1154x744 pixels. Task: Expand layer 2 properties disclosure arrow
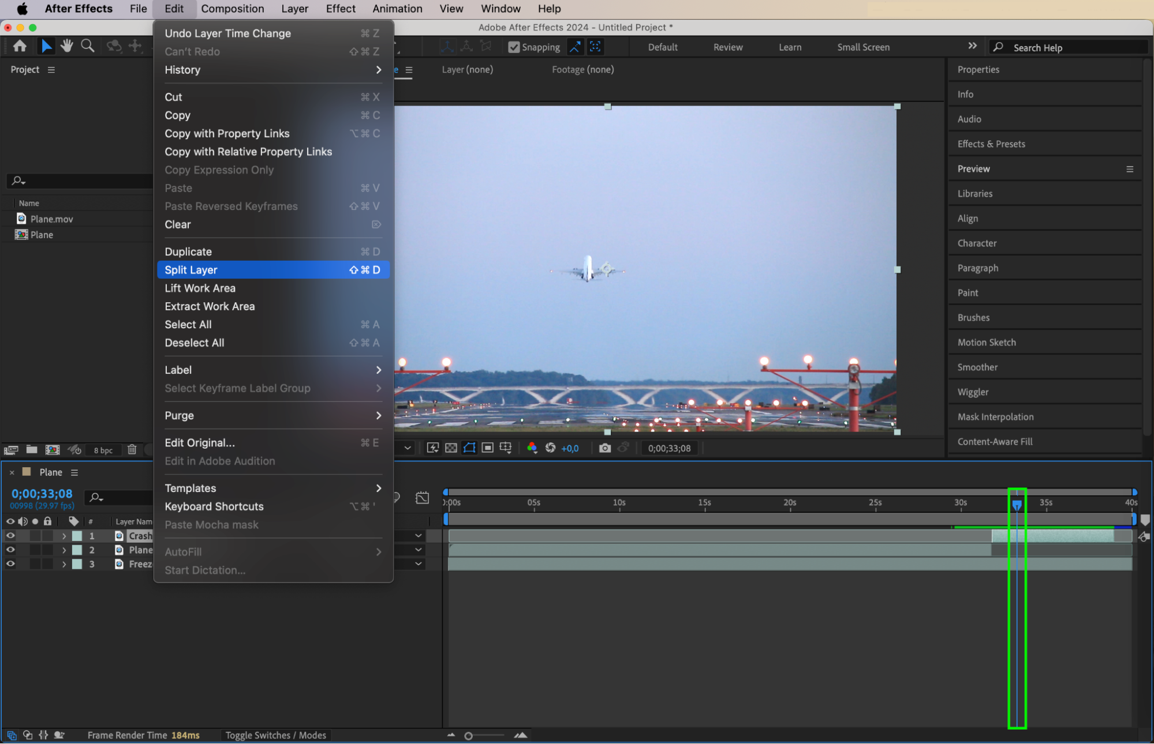pos(64,550)
